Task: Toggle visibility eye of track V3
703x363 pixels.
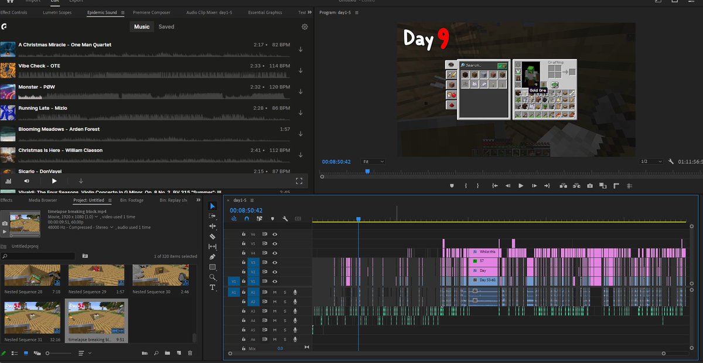Action: coord(274,262)
